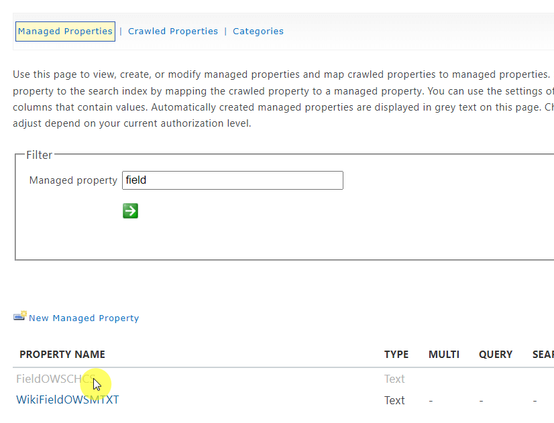Click the QUERY column header
Image resolution: width=554 pixels, height=423 pixels.
point(496,355)
